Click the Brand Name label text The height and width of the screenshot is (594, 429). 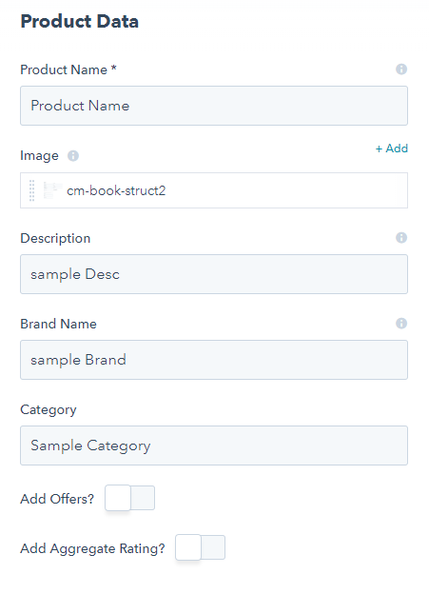pos(58,324)
